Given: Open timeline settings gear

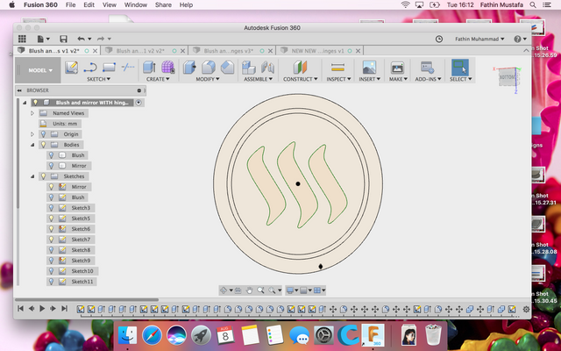Looking at the screenshot, I should pyautogui.click(x=526, y=309).
